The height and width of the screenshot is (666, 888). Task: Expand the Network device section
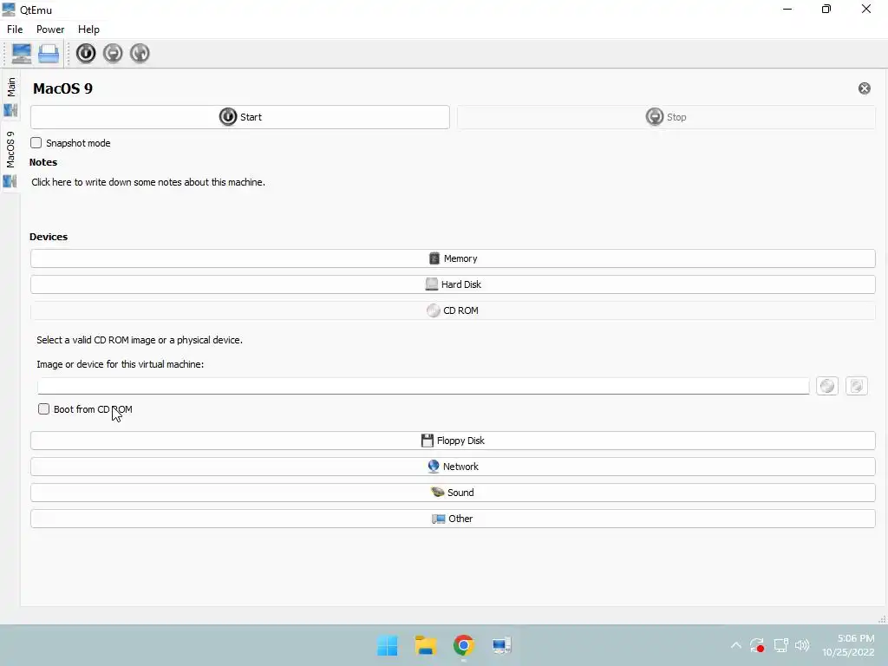[453, 467]
